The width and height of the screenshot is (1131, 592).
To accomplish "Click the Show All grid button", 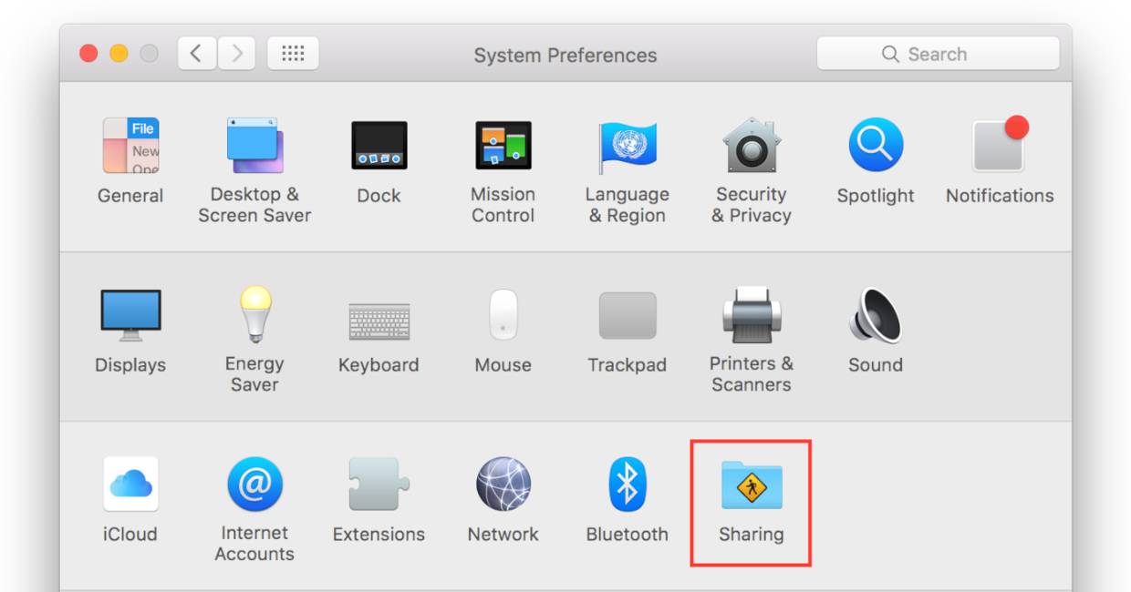I will pyautogui.click(x=293, y=54).
